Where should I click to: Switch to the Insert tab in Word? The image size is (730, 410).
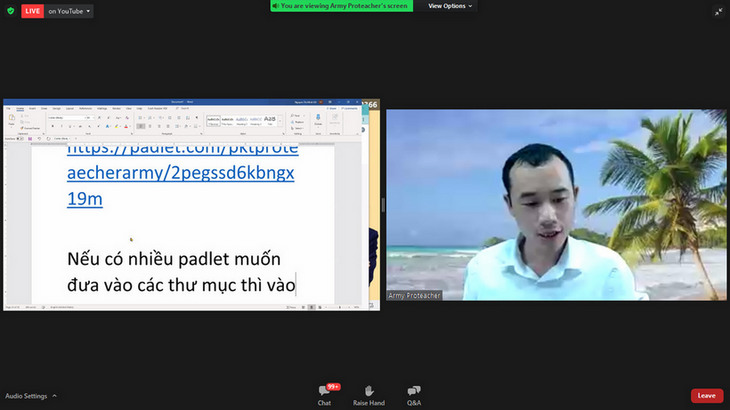32,109
